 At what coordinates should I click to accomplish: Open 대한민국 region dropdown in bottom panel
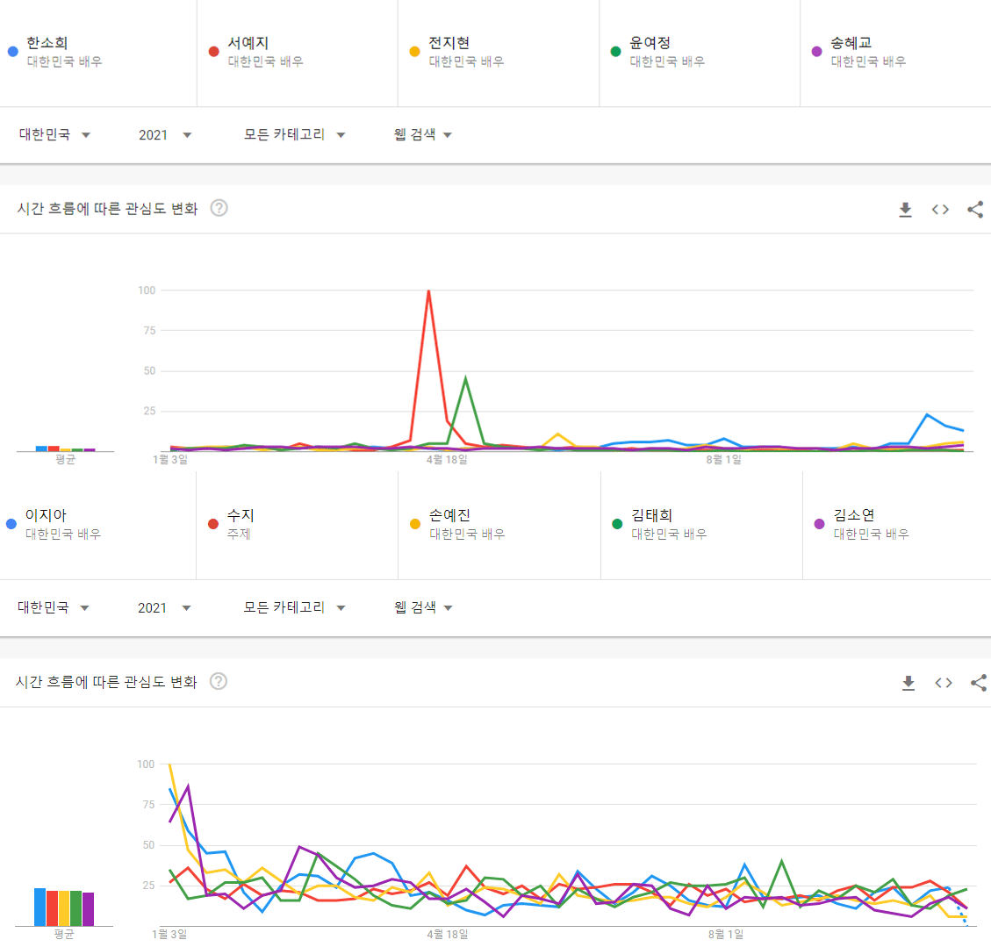point(54,607)
